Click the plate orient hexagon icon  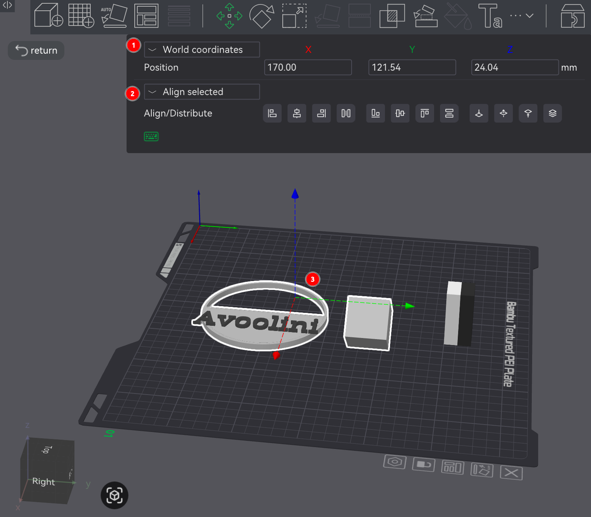tap(394, 462)
